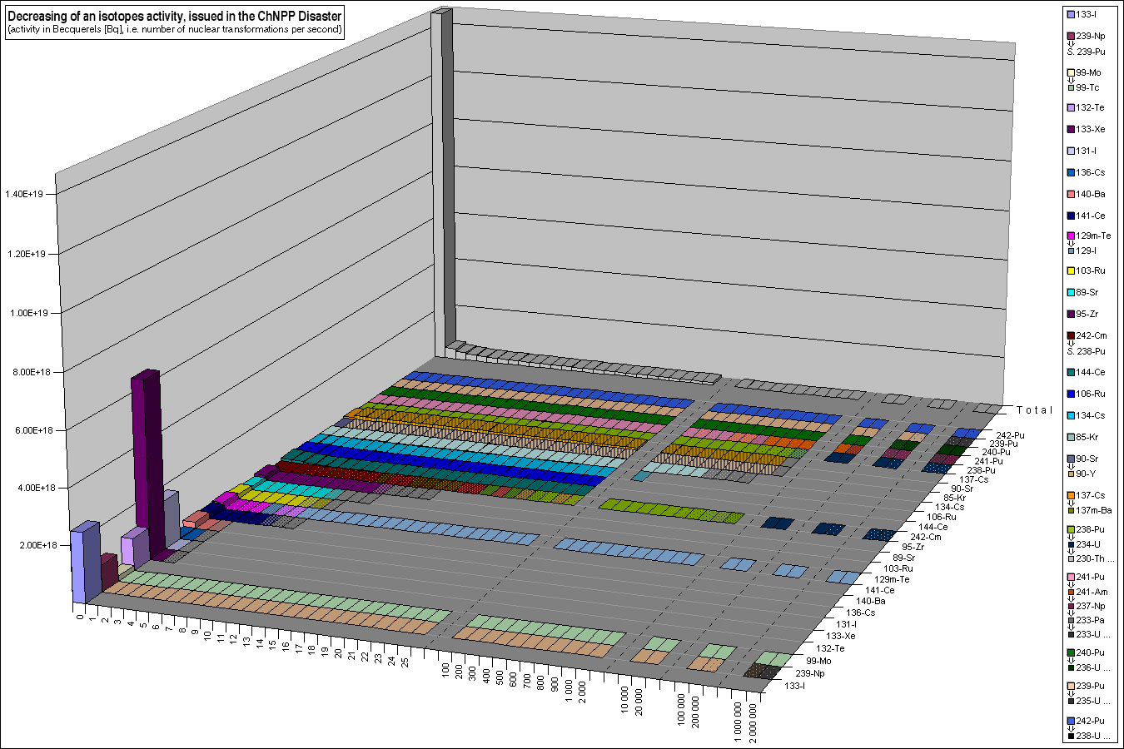Select the 90-Sr legend color swatch
Screen dimensions: 1124x749
point(1071,459)
